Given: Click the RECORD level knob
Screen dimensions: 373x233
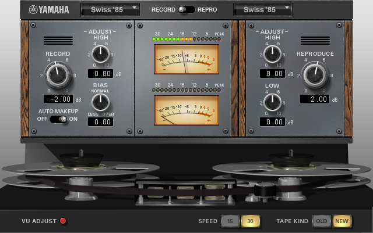Looking at the screenshot, I should (58, 75).
